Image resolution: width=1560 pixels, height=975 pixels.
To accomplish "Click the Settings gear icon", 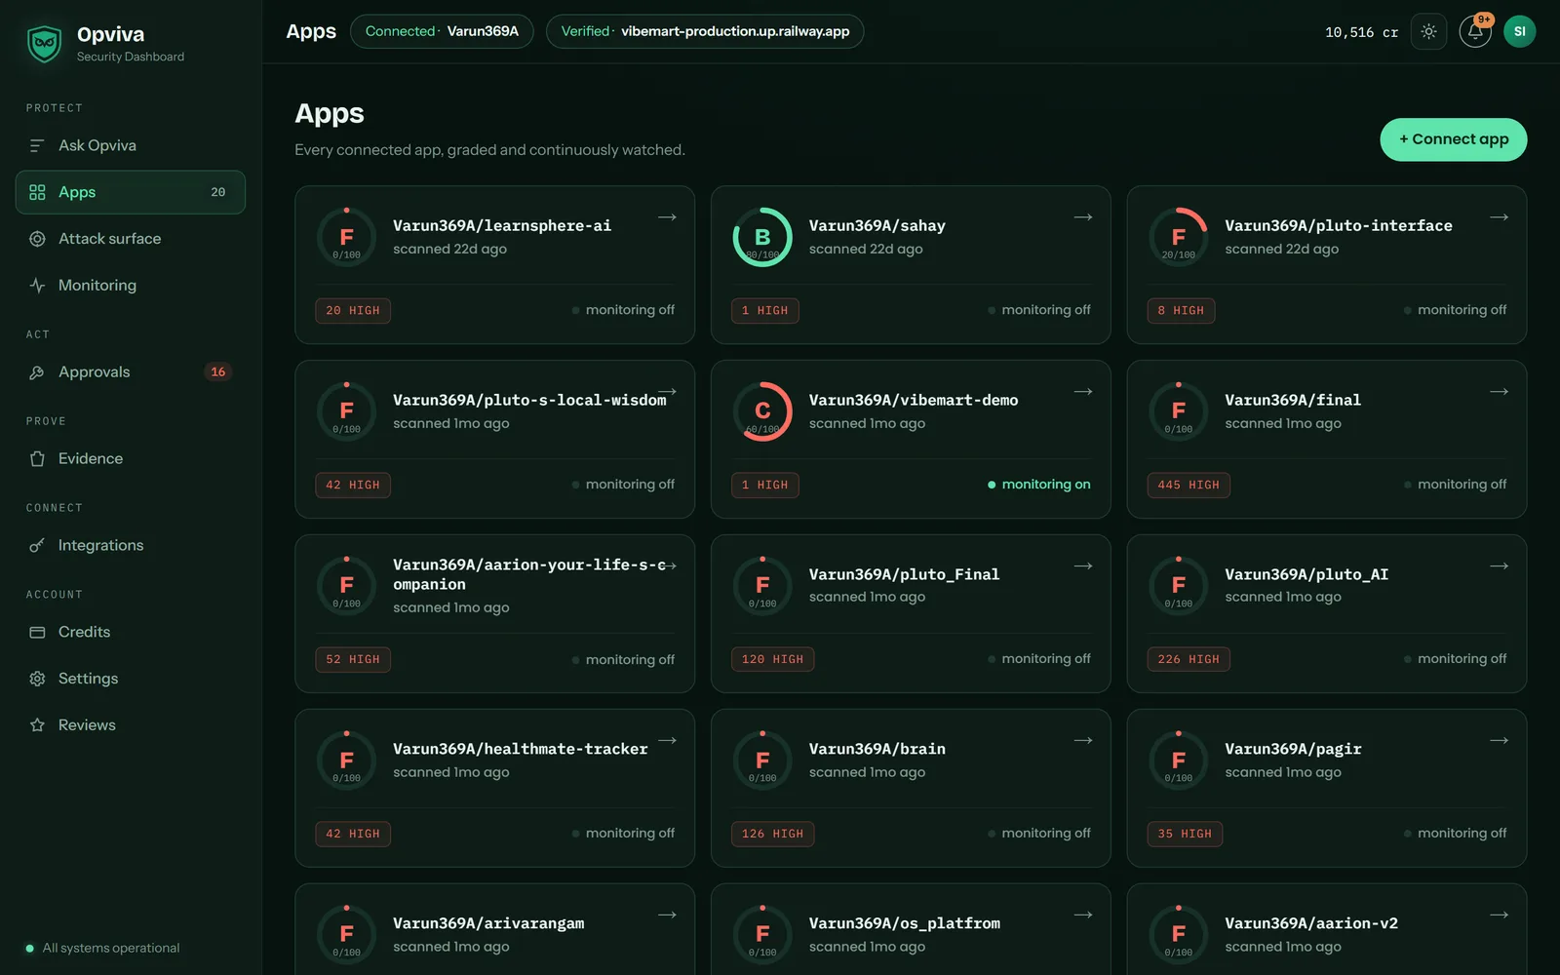I will click(37, 679).
